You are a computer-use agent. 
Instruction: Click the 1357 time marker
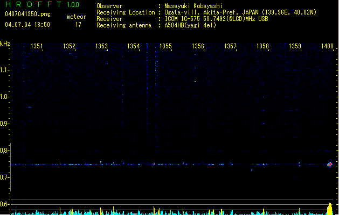[x=230, y=46]
